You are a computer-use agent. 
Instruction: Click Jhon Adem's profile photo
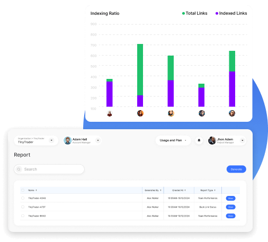(212, 140)
